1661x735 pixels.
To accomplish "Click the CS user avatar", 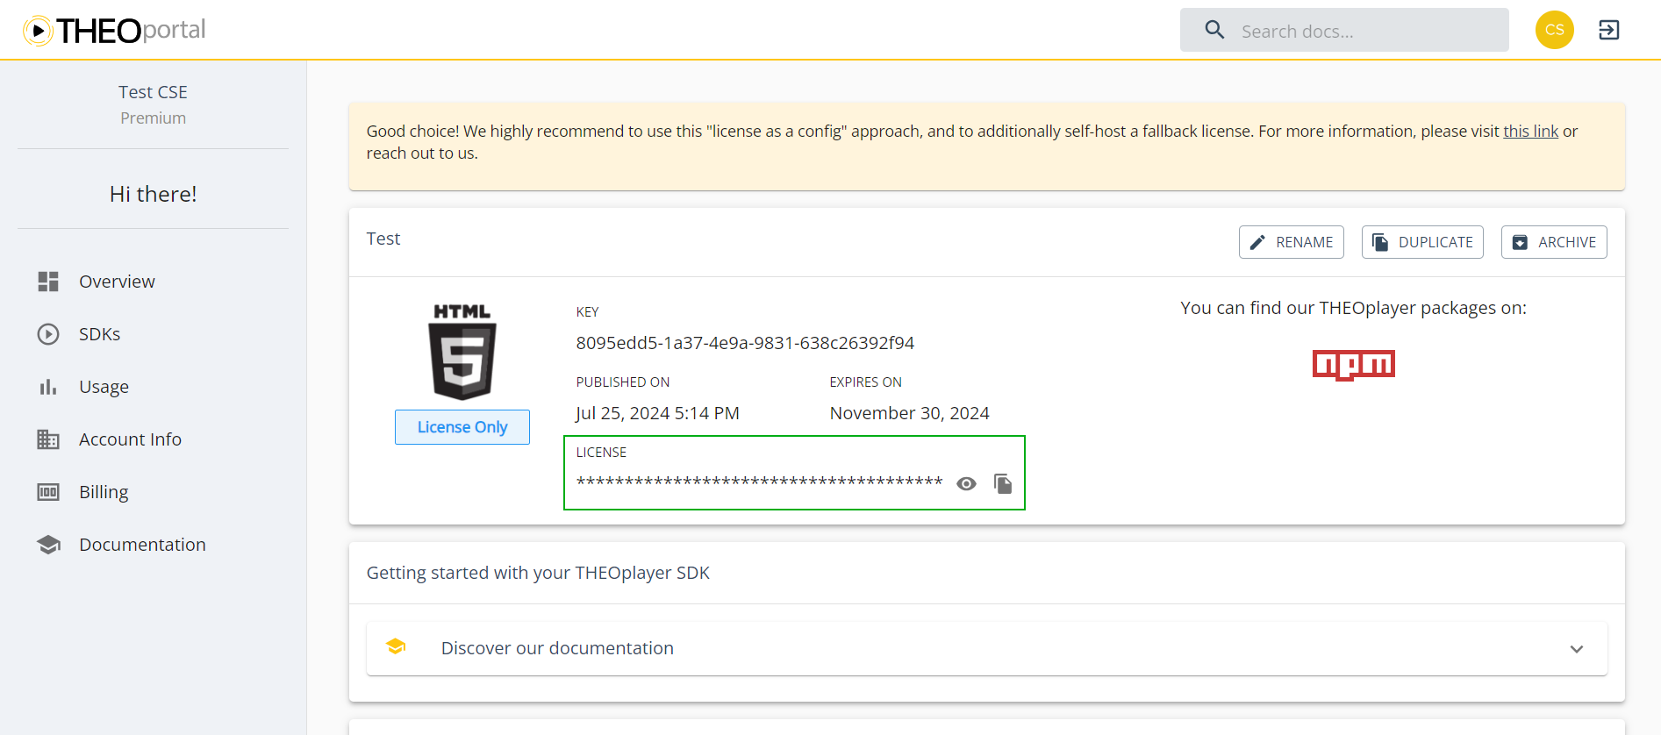I will click(x=1554, y=30).
